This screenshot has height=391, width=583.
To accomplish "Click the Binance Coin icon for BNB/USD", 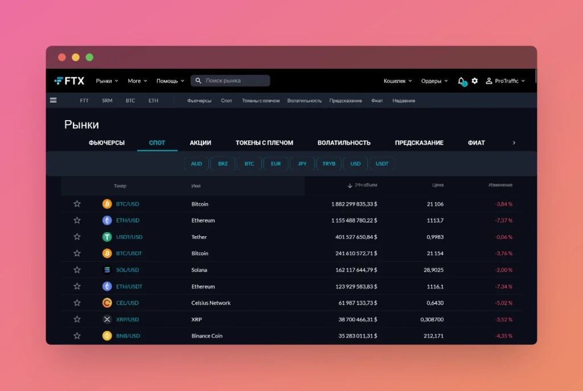I will point(107,336).
